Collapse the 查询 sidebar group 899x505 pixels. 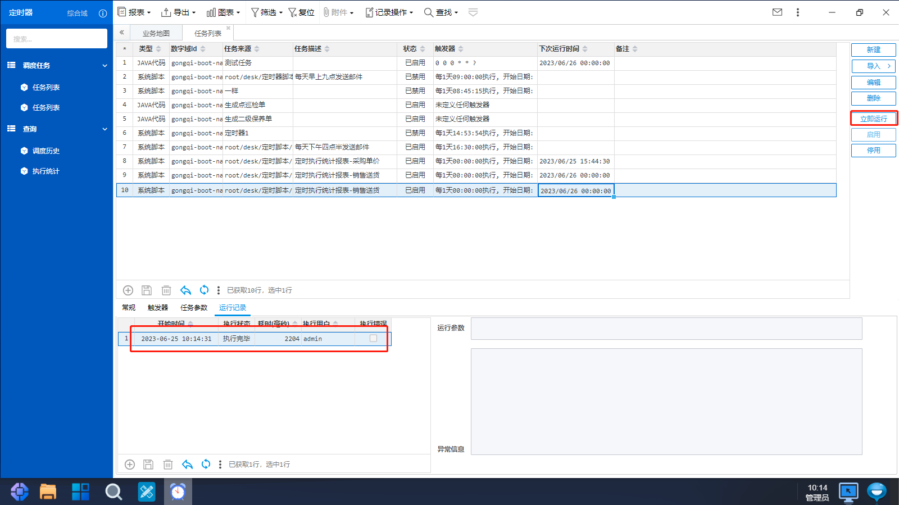coord(105,129)
